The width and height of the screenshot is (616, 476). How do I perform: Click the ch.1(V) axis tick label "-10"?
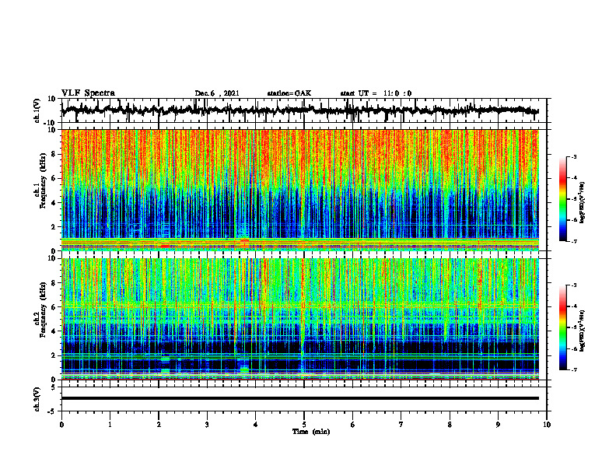point(51,123)
